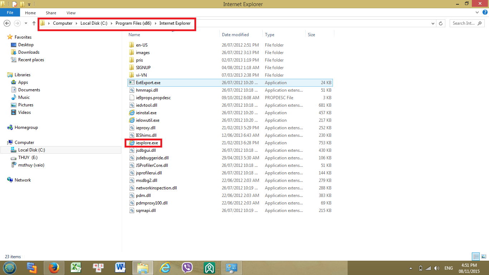Switch to large icons view

pyautogui.click(x=483, y=256)
